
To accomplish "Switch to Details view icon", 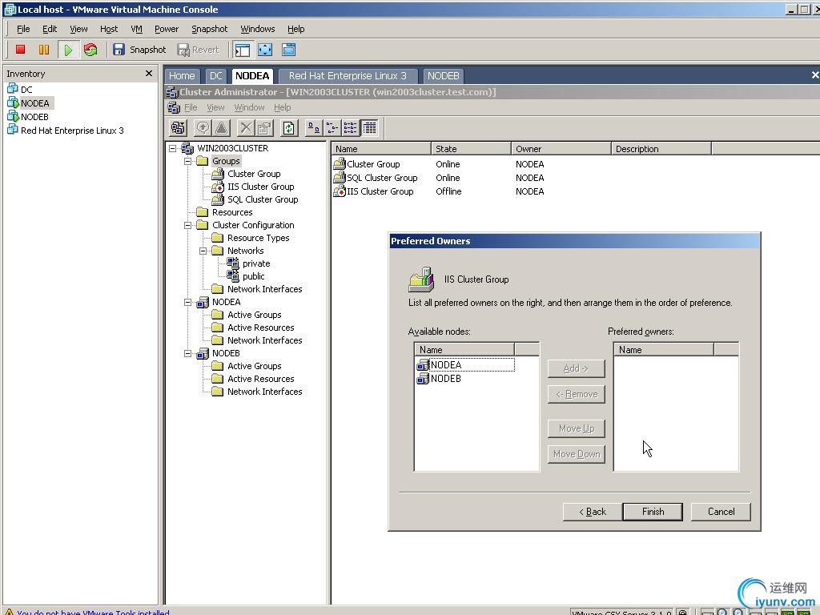I will tap(369, 128).
